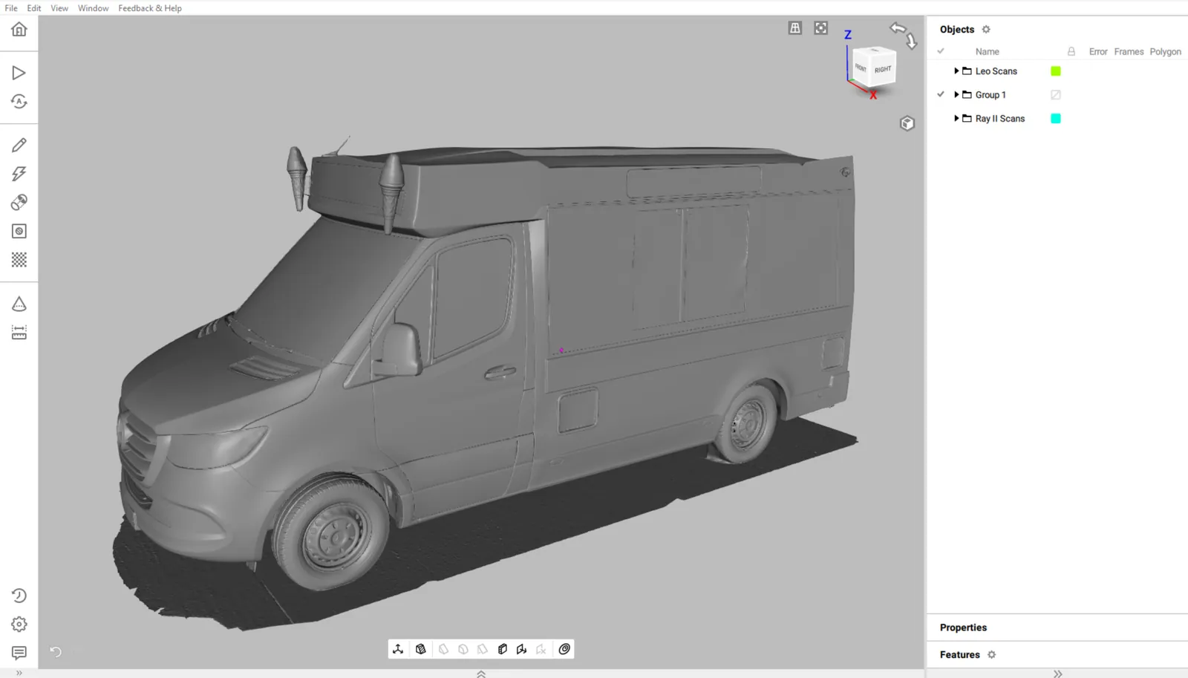This screenshot has width=1188, height=678.
Task: Sort objects by the Frames column
Action: pos(1129,52)
